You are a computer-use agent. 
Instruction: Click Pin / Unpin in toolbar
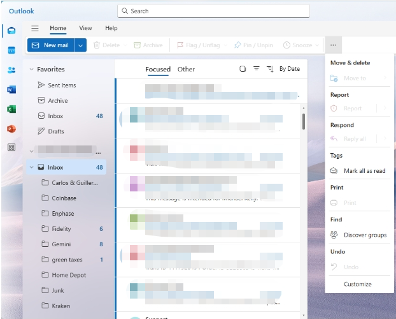tap(254, 45)
